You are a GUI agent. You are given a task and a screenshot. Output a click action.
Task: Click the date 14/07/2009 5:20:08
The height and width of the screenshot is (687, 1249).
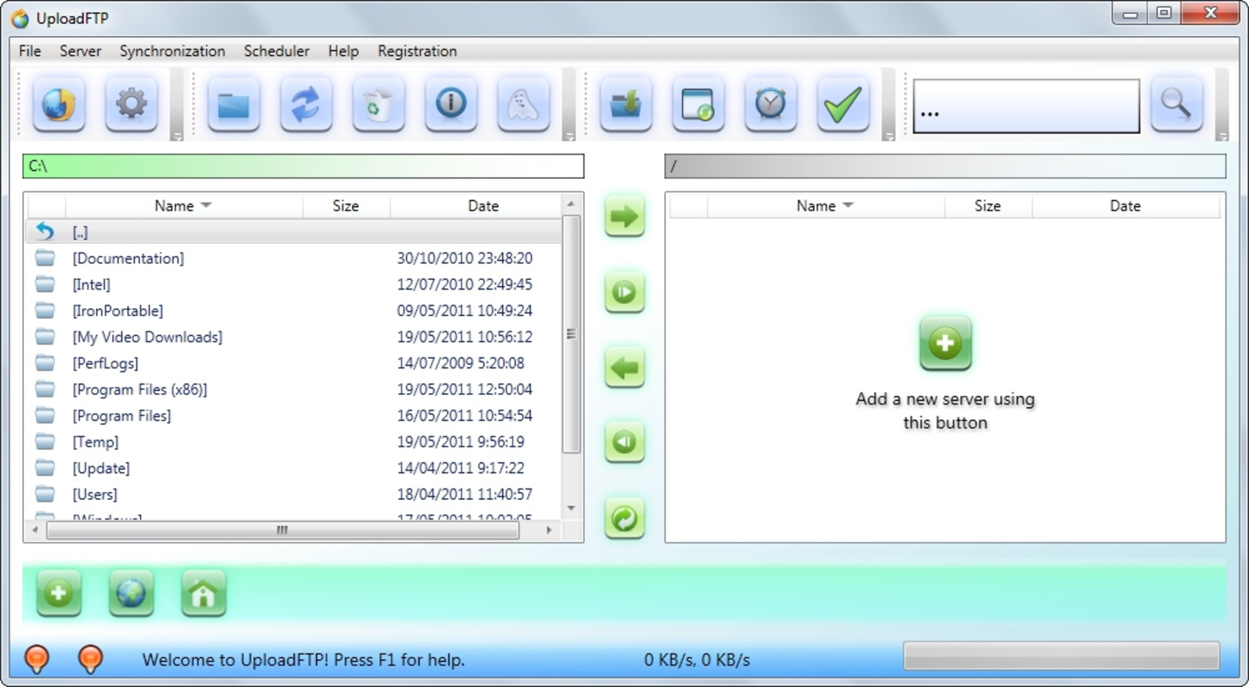(x=460, y=363)
